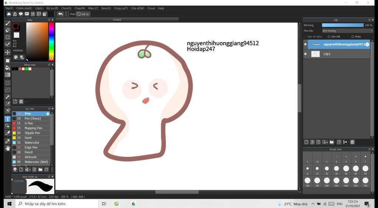Open the notification center in the taskbar
The width and height of the screenshot is (378, 208).
(367, 204)
